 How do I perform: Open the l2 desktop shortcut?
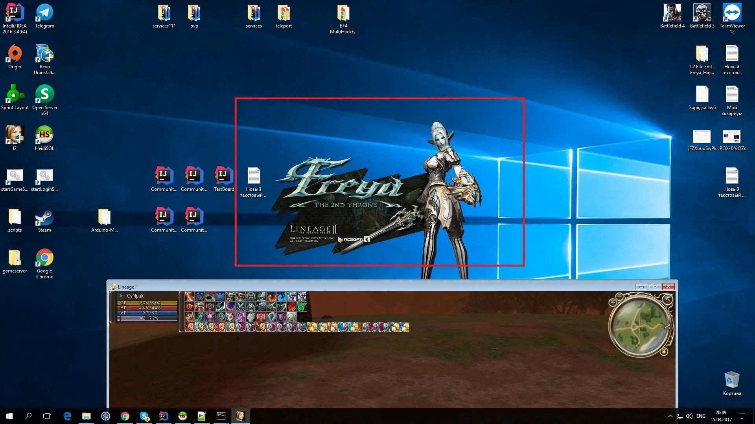point(15,138)
